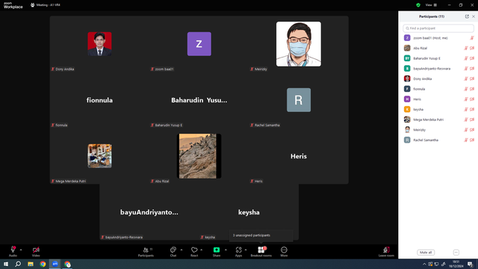The height and width of the screenshot is (269, 478).
Task: Select zoom baa01 host row in list
Action: [438, 38]
